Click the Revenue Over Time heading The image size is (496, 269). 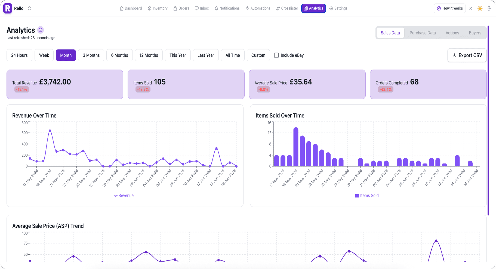click(x=34, y=116)
